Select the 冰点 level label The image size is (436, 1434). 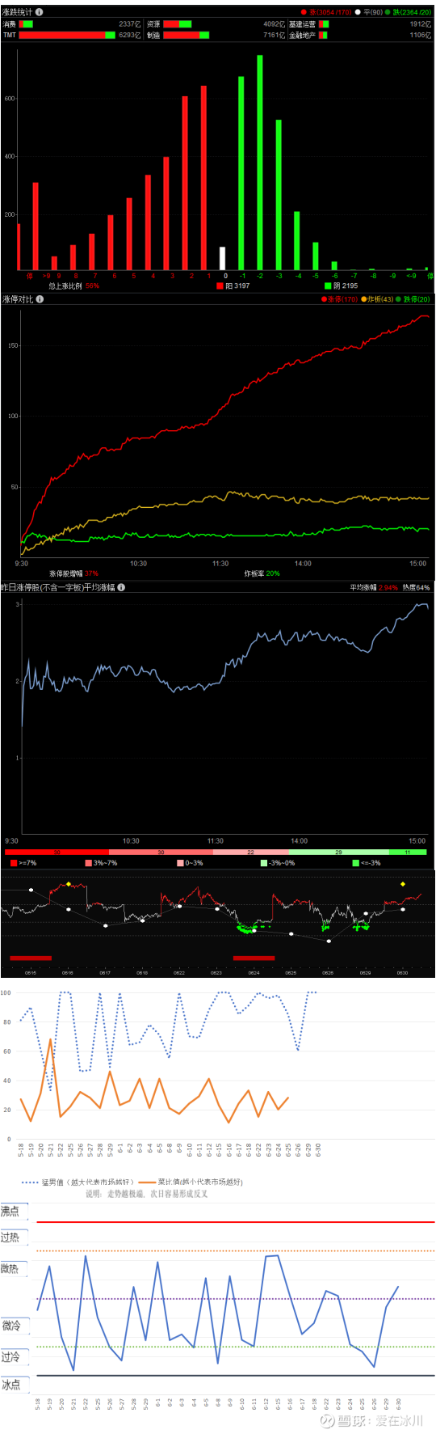pos(10,1385)
